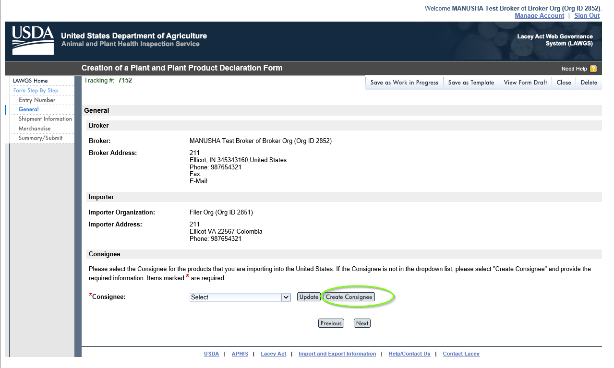Open the Entry Number step
Viewport: 614px width, 368px height.
pos(37,100)
